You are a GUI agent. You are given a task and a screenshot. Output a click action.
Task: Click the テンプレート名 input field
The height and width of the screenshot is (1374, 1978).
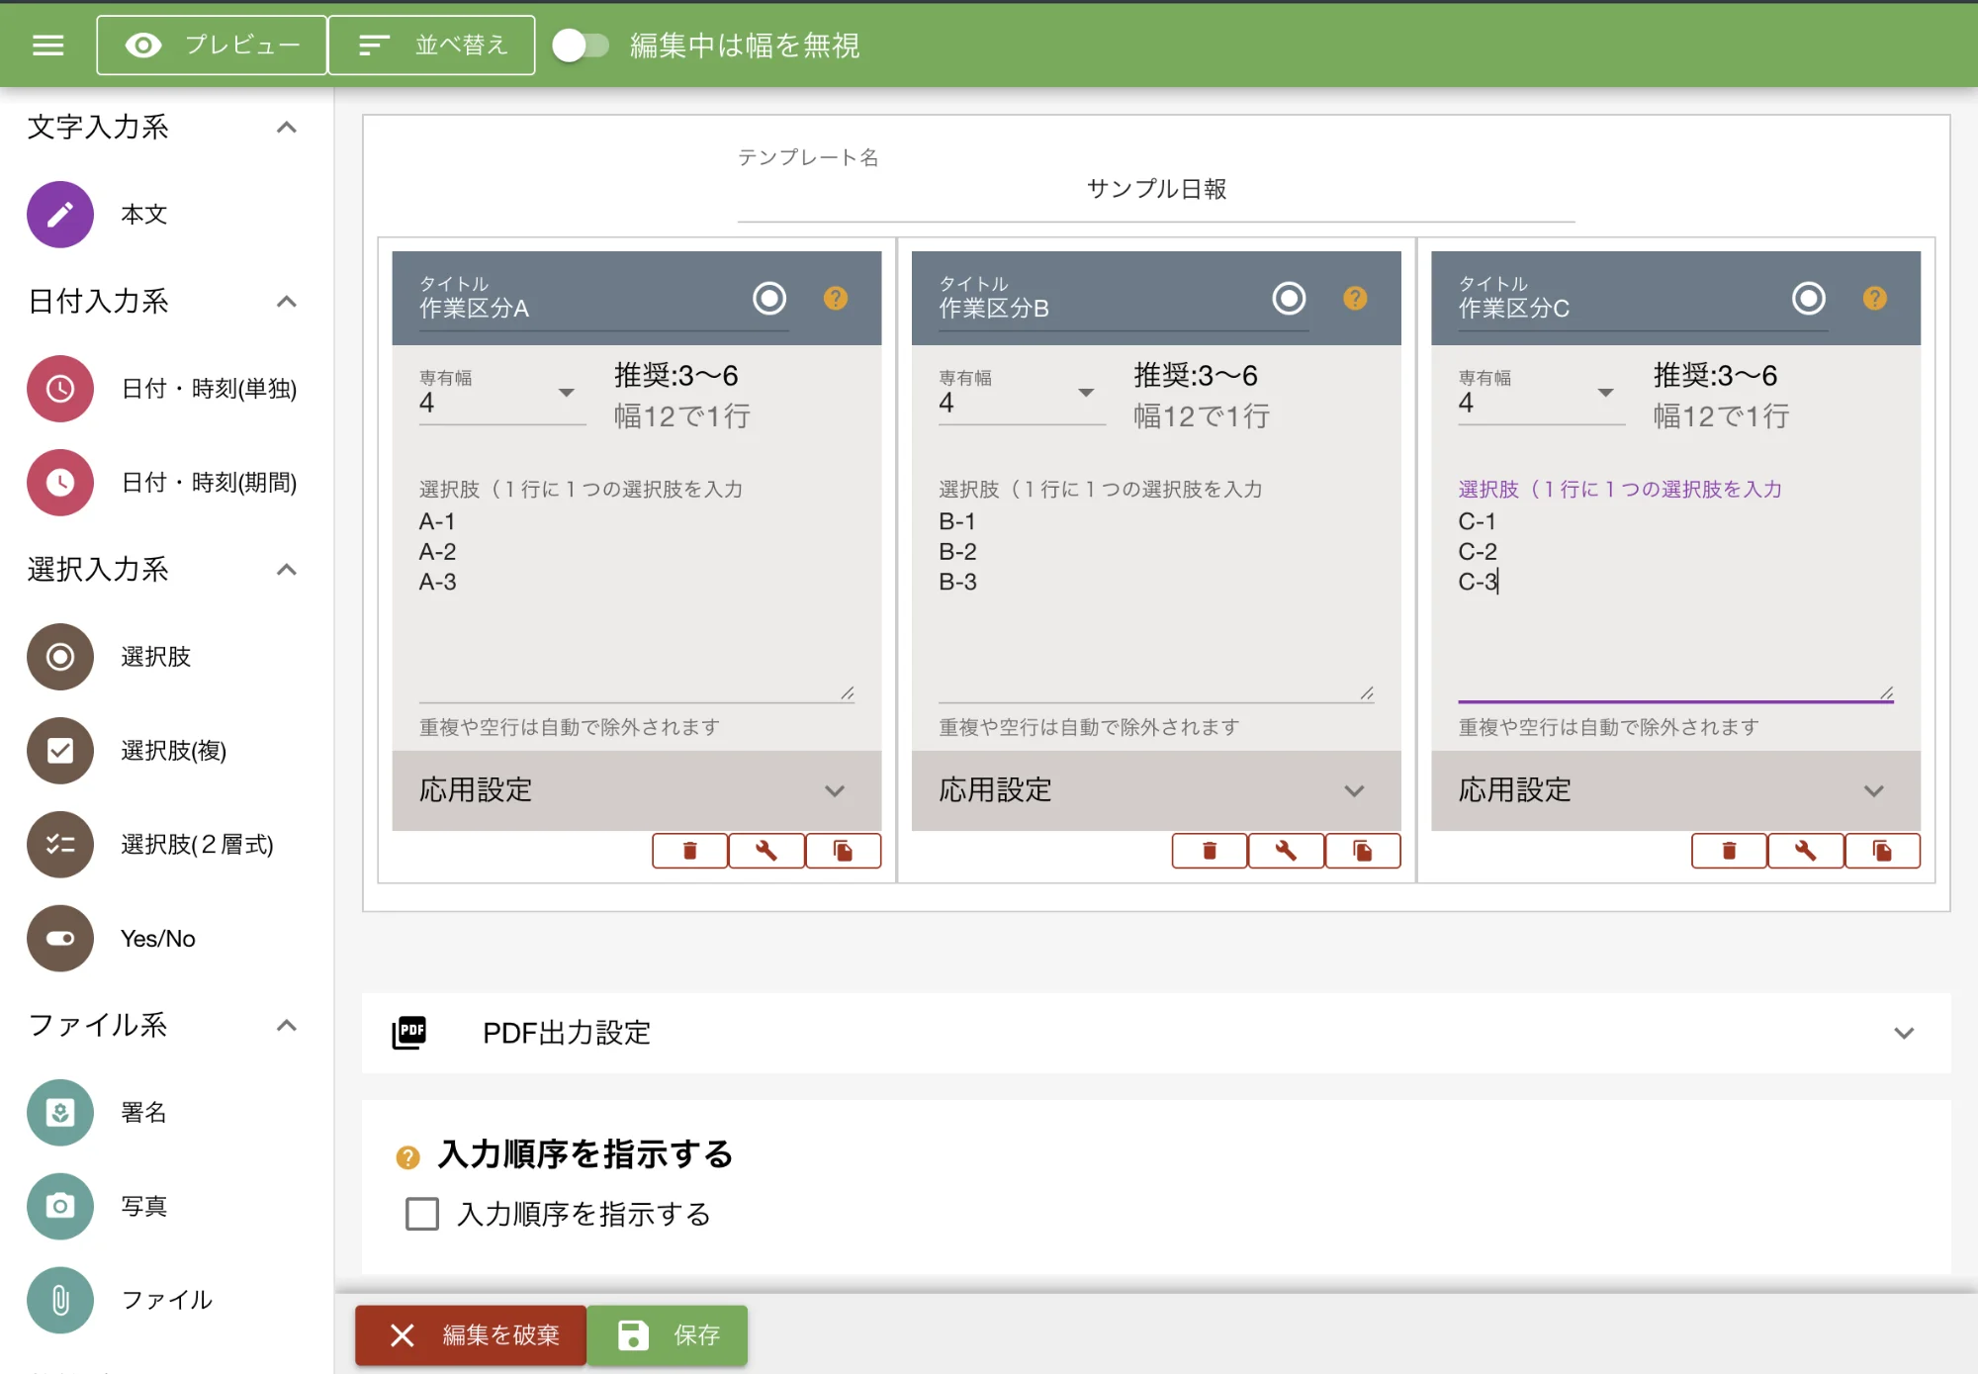click(x=1155, y=189)
